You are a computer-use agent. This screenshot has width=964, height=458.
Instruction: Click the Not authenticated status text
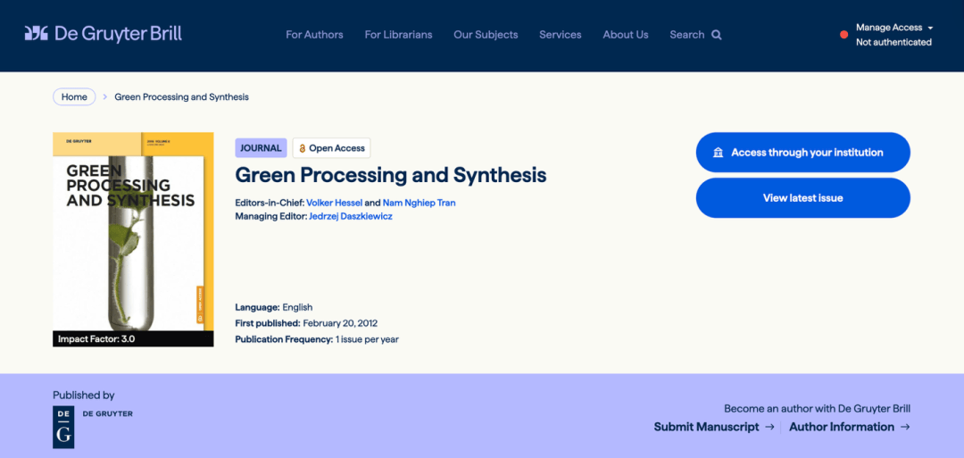pyautogui.click(x=893, y=43)
